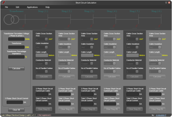
Task: Click the Transformer Calculate button
Action: coord(16,69)
